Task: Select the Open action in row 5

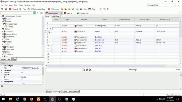Action: pos(104,31)
